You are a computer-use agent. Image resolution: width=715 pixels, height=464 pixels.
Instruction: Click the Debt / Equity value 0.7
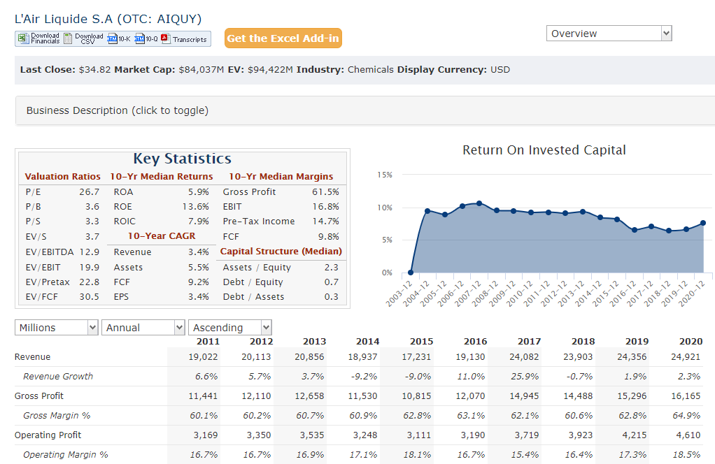pyautogui.click(x=332, y=282)
